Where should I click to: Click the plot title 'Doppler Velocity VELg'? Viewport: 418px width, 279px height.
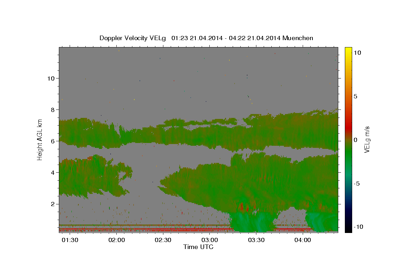133,38
